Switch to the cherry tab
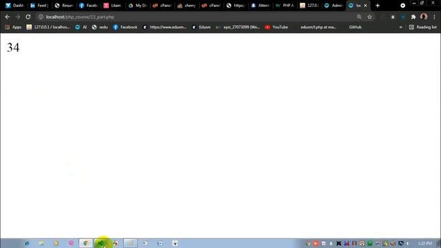This screenshot has width=441, height=248. 187,6
